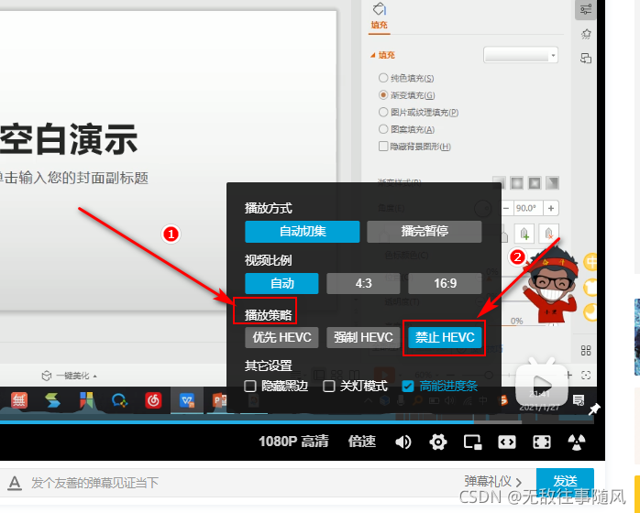
Task: Click the star animation icon in WPS sidebar
Action: [x=586, y=34]
